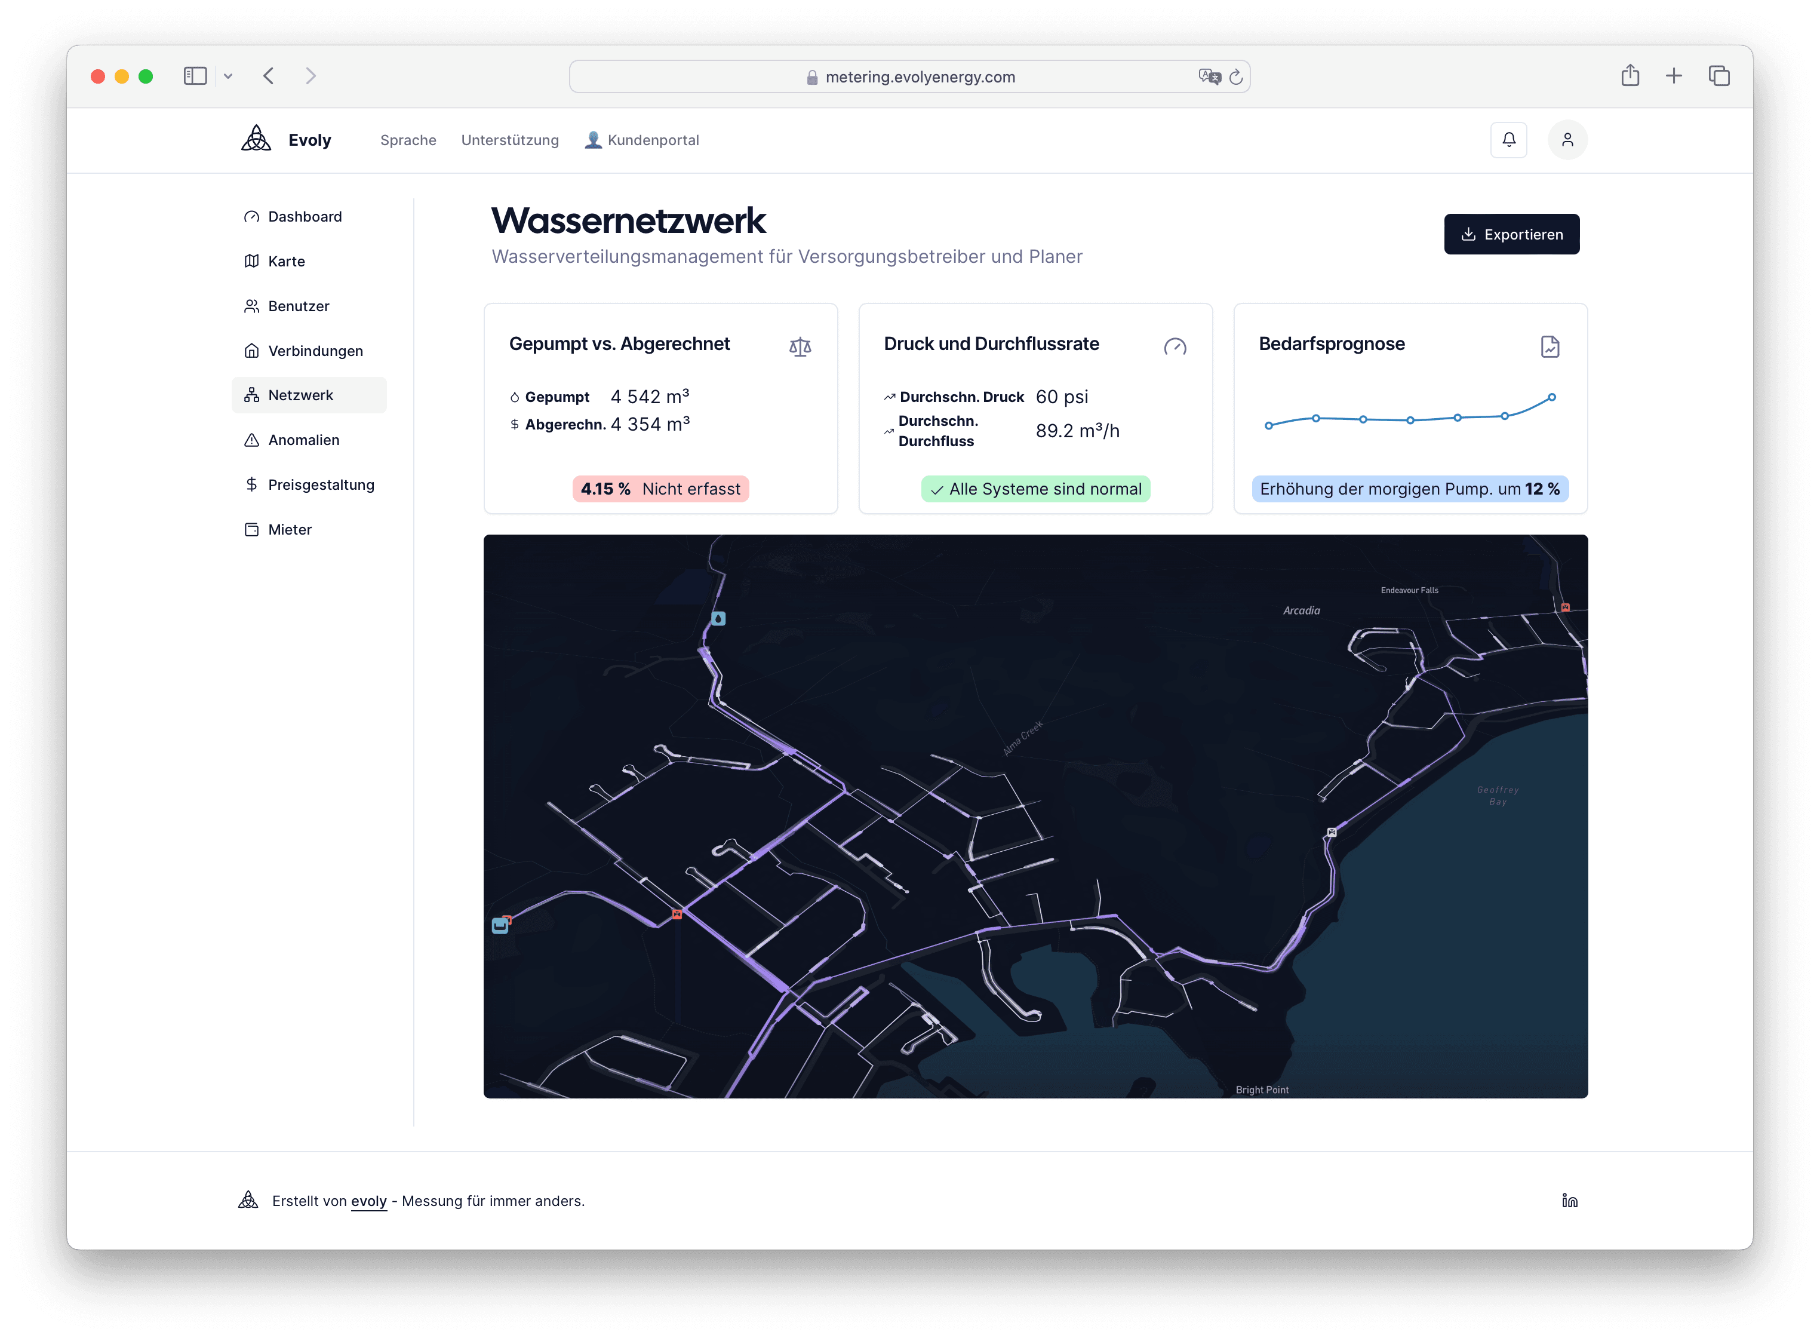Viewport: 1820px width, 1338px height.
Task: Open the Karte sidebar item
Action: (x=286, y=261)
